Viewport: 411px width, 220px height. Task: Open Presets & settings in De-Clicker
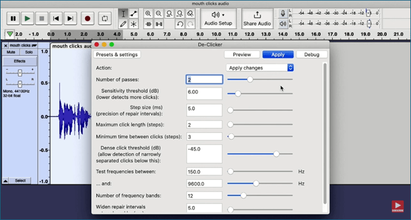[x=117, y=55]
